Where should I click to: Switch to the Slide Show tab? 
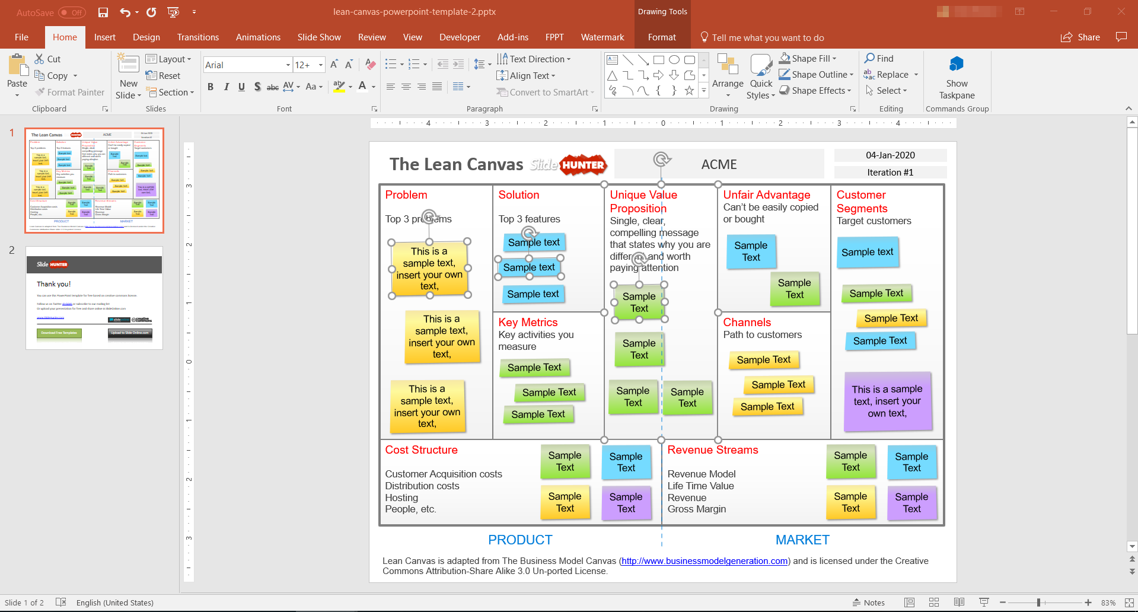pyautogui.click(x=319, y=37)
